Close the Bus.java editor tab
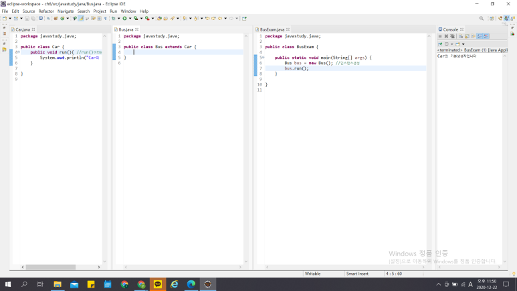Screen dimensions: 517x291 point(137,29)
